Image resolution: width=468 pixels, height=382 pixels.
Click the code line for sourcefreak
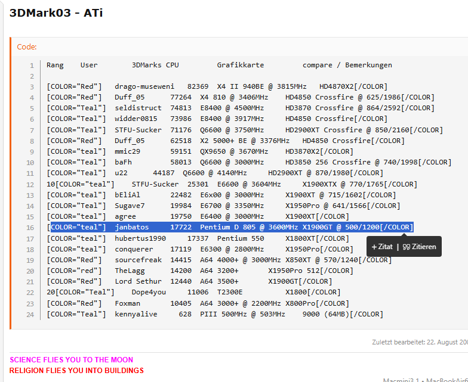coord(219,260)
